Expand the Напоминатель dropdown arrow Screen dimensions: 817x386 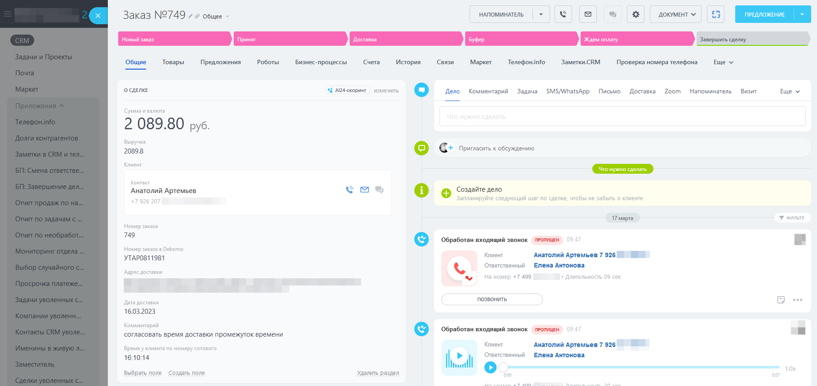[x=541, y=14]
